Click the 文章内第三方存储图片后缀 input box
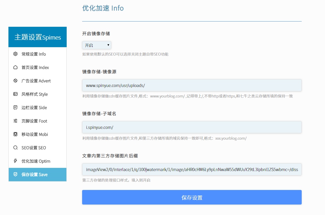Viewport: 325px width, 215px height. (192, 169)
